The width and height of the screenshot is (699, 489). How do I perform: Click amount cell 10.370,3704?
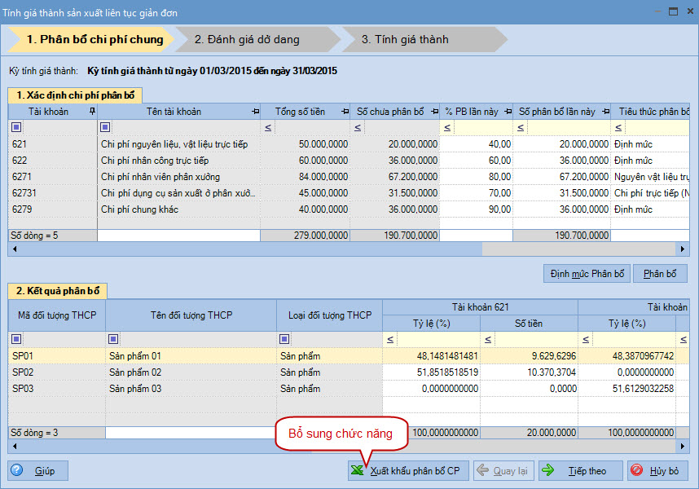point(530,372)
